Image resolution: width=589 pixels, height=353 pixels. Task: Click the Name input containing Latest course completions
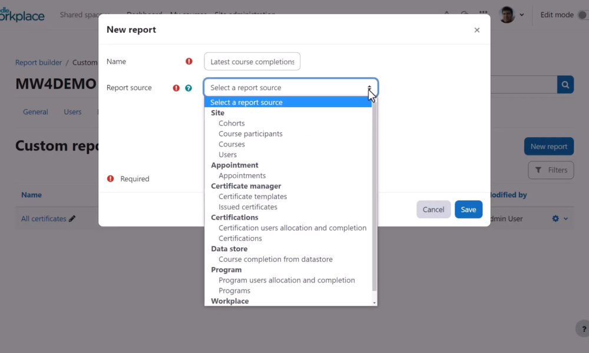coord(252,61)
